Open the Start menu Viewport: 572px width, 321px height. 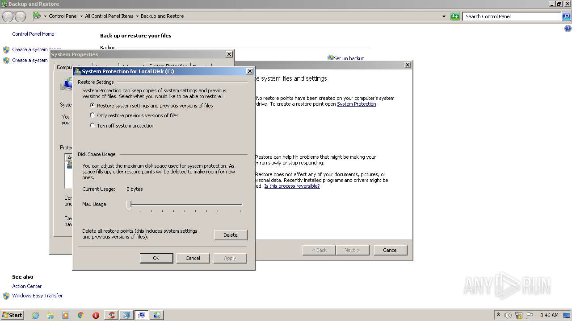(x=13, y=315)
